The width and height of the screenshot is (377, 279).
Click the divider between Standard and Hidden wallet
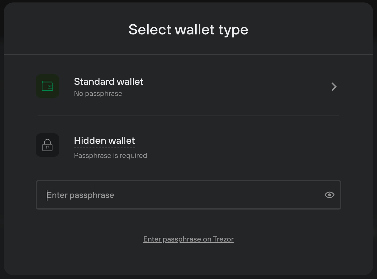pos(188,116)
